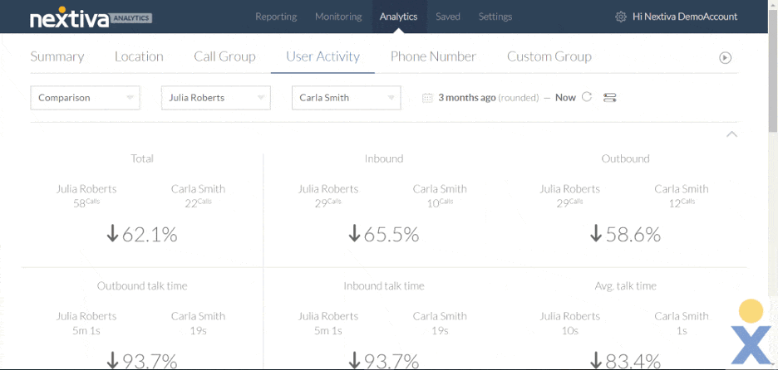Click the Inbound 65.5% change value
Viewport: 778px width, 370px height.
tap(383, 234)
